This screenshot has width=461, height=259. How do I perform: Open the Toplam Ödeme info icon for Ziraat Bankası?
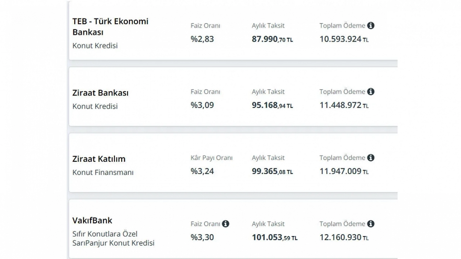(x=371, y=92)
